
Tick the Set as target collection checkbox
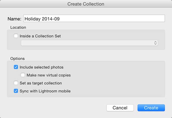pyautogui.click(x=16, y=83)
